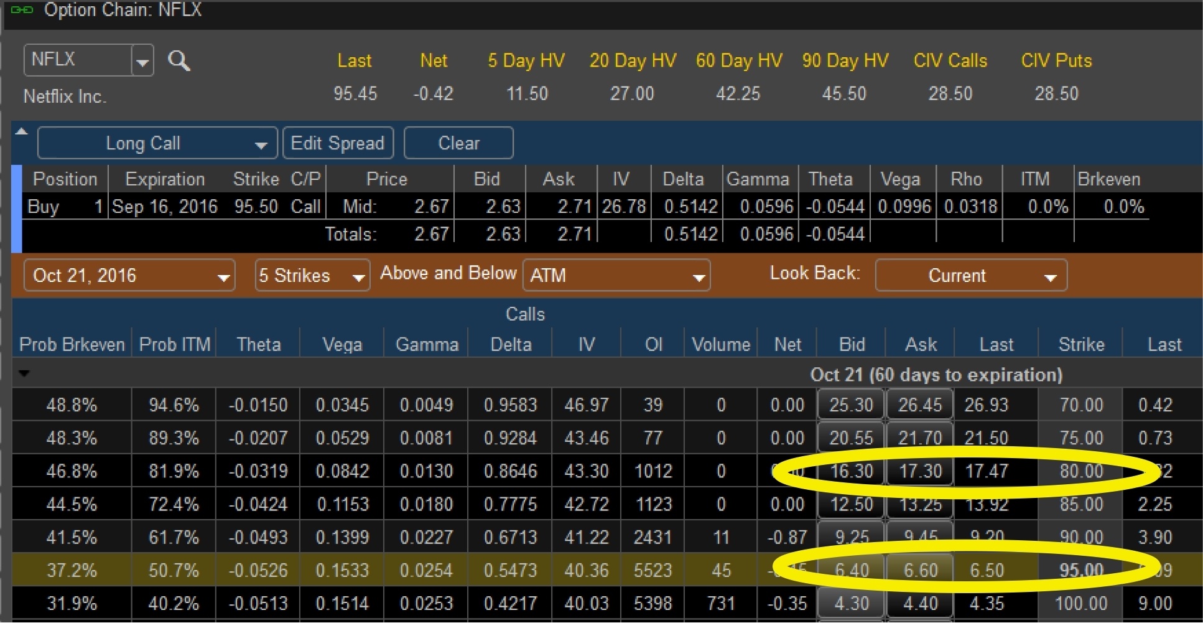Click the 6.60 ask button
The height and width of the screenshot is (623, 1203).
tap(919, 570)
